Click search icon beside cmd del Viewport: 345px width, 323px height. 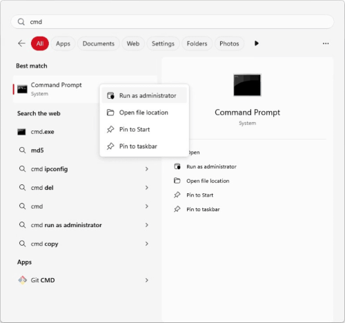click(22, 188)
